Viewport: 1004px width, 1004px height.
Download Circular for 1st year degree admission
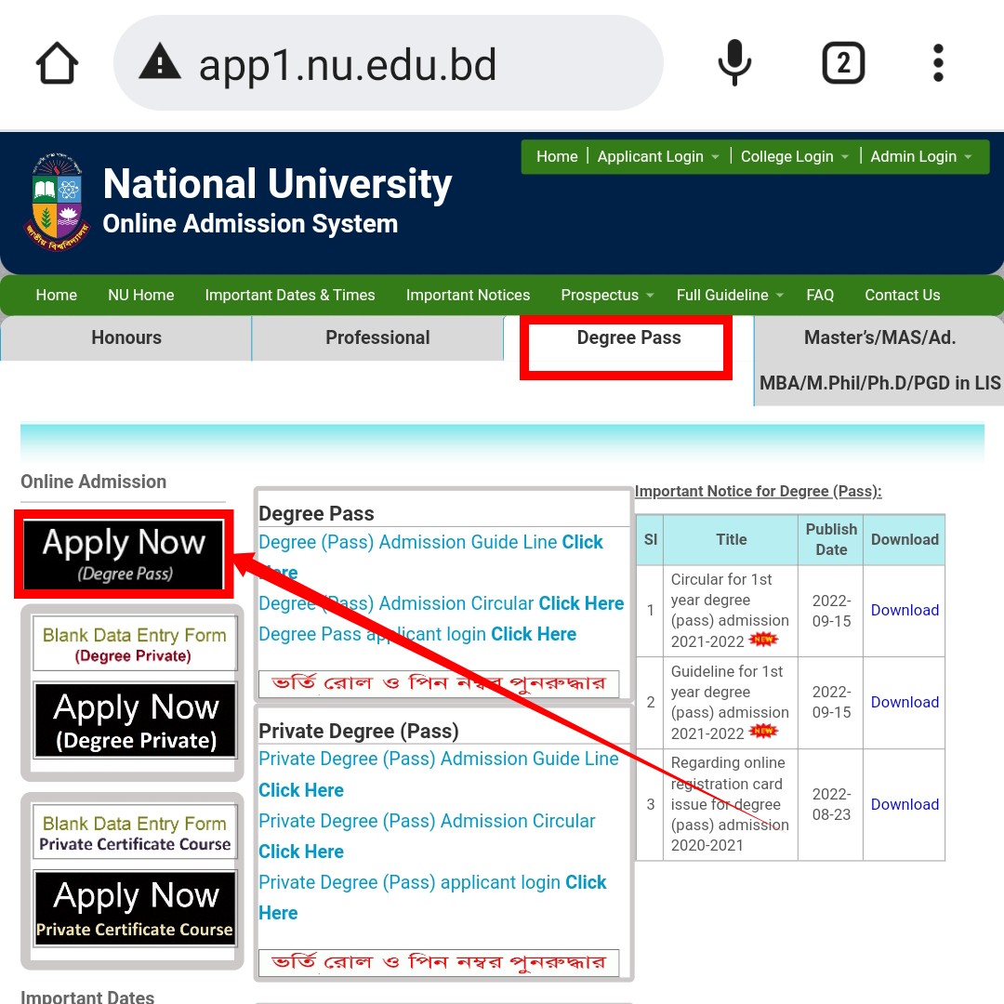[905, 610]
